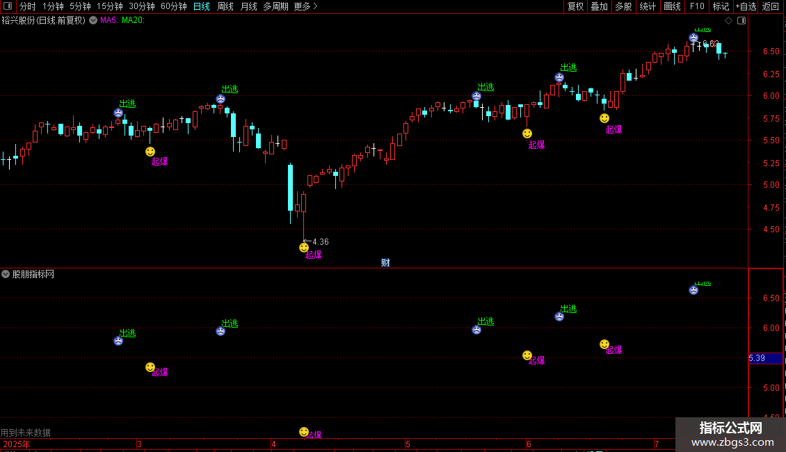Click the sad face 出逃 icon in late February
This screenshot has height=452, width=786.
coord(118,113)
